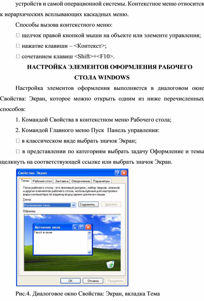
Task: Click scroll down arrow in sample window
Action: [89, 253]
